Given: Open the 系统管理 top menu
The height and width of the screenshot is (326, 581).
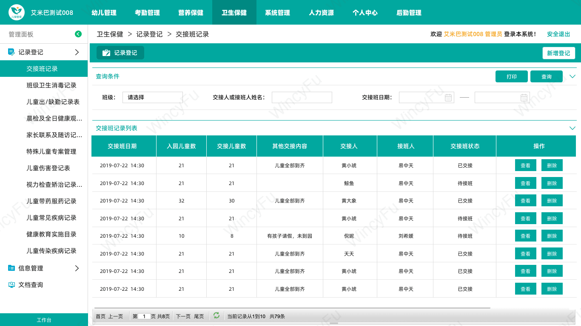Looking at the screenshot, I should click(x=278, y=12).
